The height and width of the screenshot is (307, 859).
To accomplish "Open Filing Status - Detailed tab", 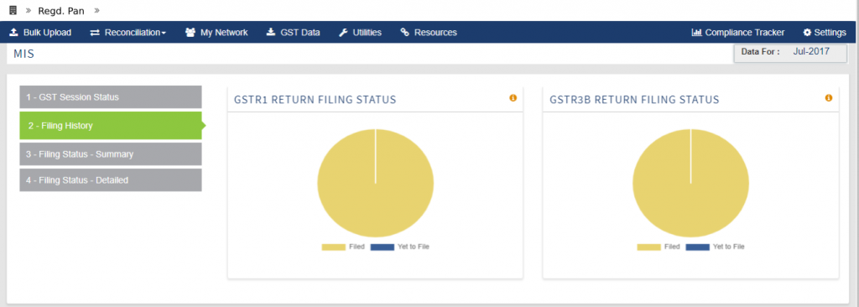I will tap(111, 180).
